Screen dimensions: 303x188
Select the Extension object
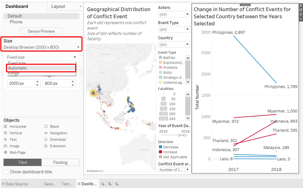[x=58, y=146]
